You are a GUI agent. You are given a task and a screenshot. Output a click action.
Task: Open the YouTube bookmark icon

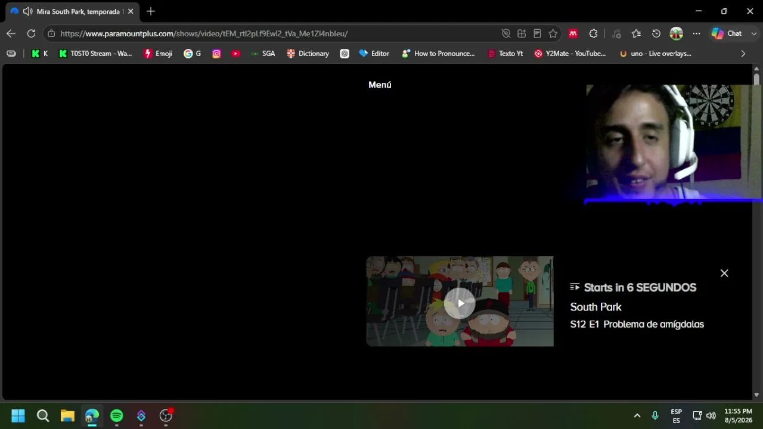coord(236,54)
